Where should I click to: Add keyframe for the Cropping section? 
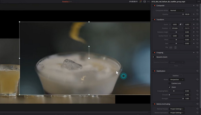point(194,53)
